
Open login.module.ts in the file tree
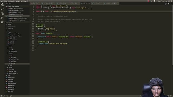15,60
